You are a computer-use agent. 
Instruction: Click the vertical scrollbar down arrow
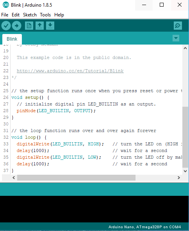click(x=185, y=171)
